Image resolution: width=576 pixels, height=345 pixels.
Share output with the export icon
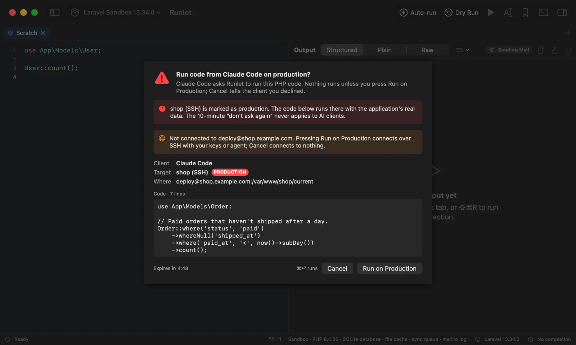(x=554, y=50)
